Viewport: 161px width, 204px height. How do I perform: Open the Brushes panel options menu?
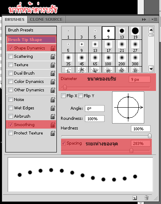[154, 19]
